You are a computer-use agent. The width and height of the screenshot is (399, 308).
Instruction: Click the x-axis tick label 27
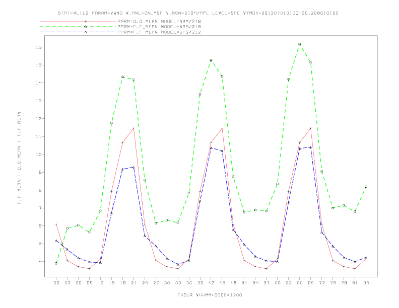click(156, 283)
